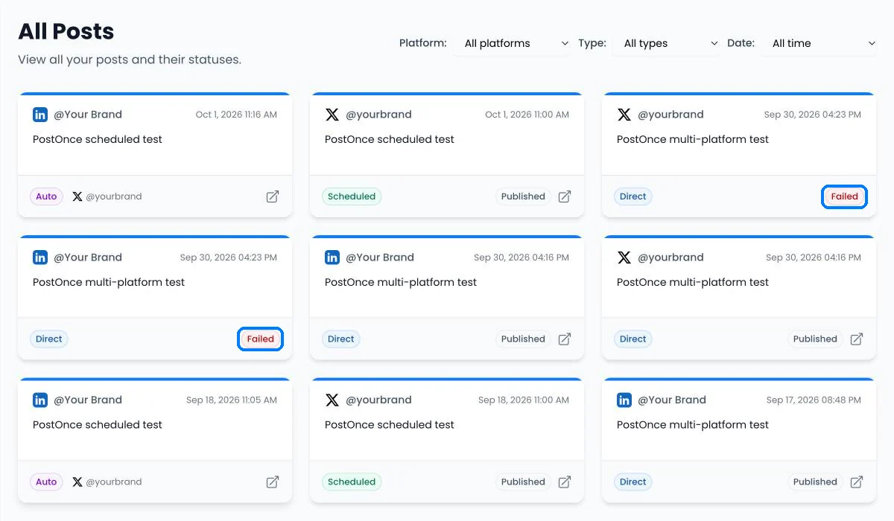Click the "Oct 1, 2026 11:16 AM" timestamp
The width and height of the screenshot is (894, 521).
[x=236, y=115]
